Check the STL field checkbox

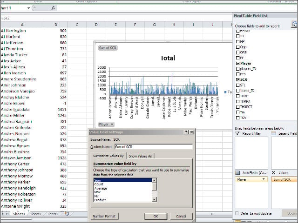pyautogui.click(x=238, y=85)
